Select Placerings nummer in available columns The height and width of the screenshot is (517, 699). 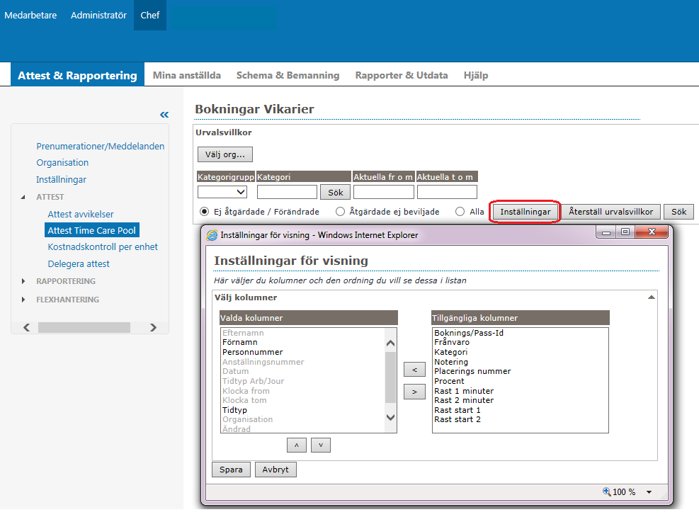click(472, 371)
